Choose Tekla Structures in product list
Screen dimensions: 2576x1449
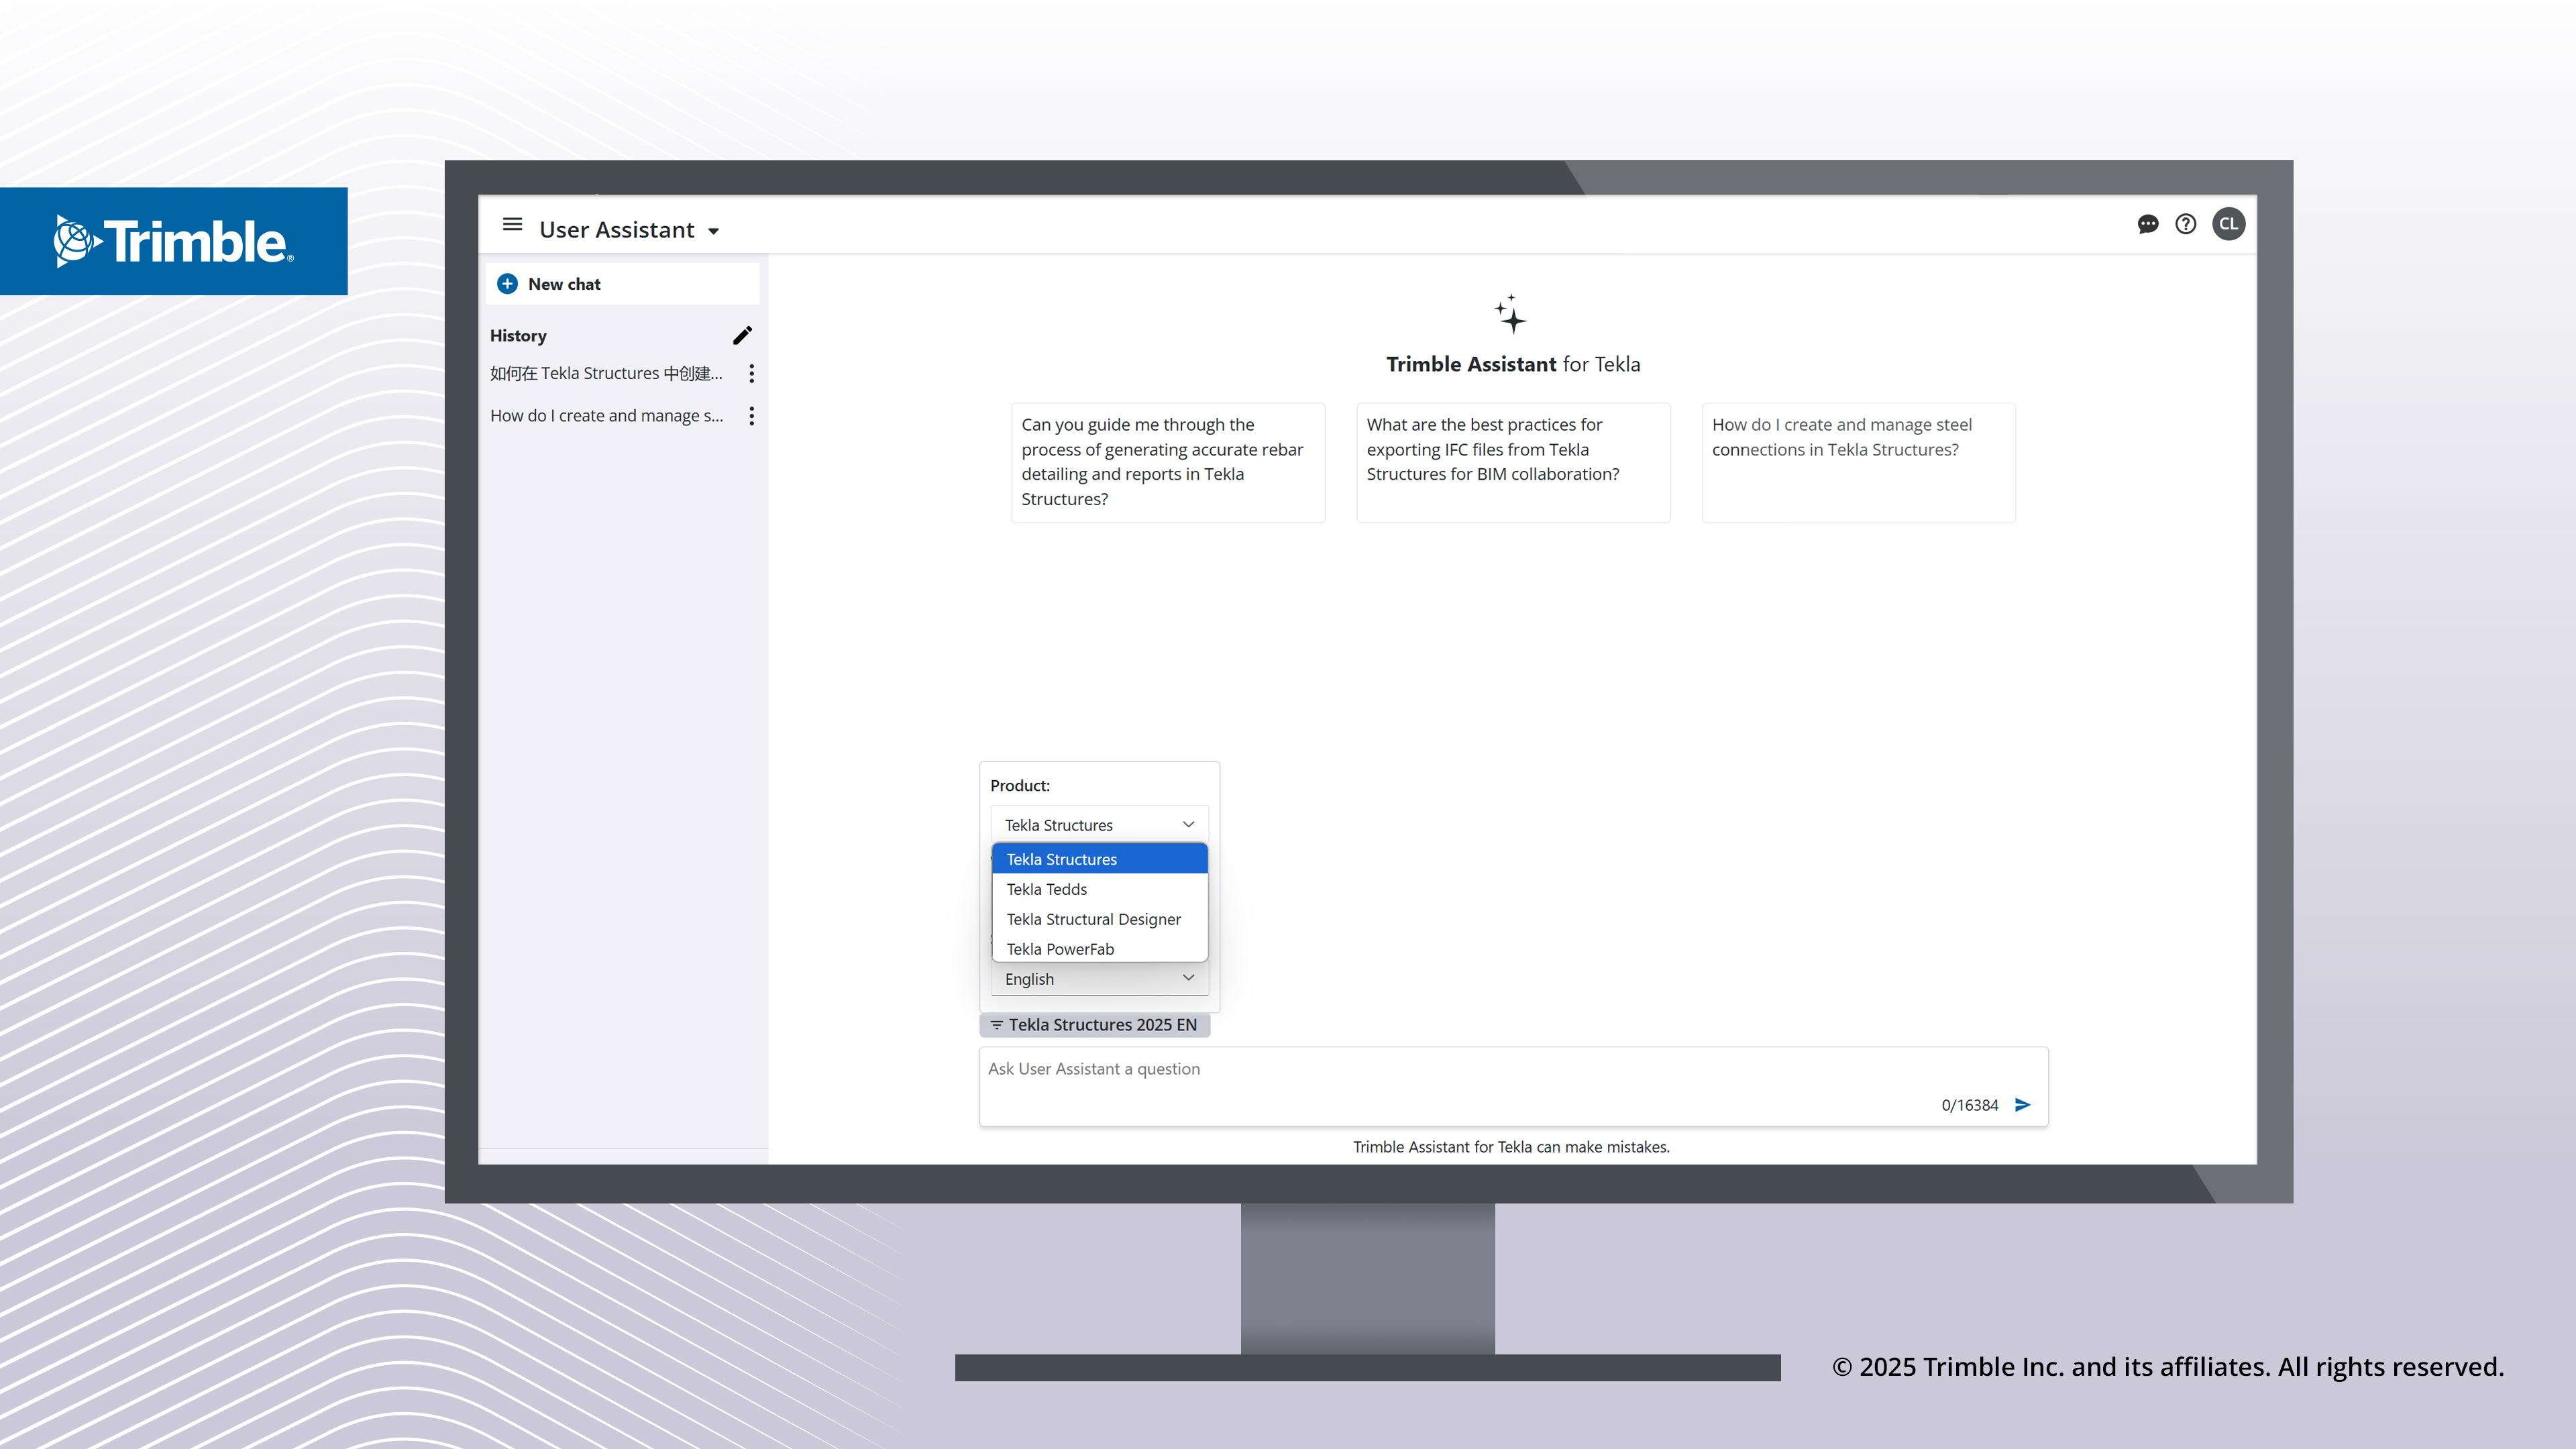pos(1099,859)
